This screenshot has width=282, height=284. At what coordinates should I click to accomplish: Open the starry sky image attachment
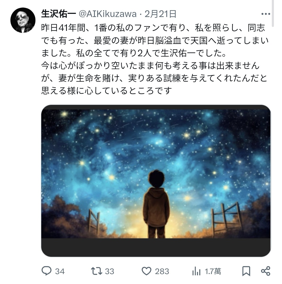[x=156, y=181]
